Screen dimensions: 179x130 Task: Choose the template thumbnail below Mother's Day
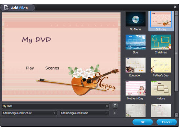(x=135, y=110)
